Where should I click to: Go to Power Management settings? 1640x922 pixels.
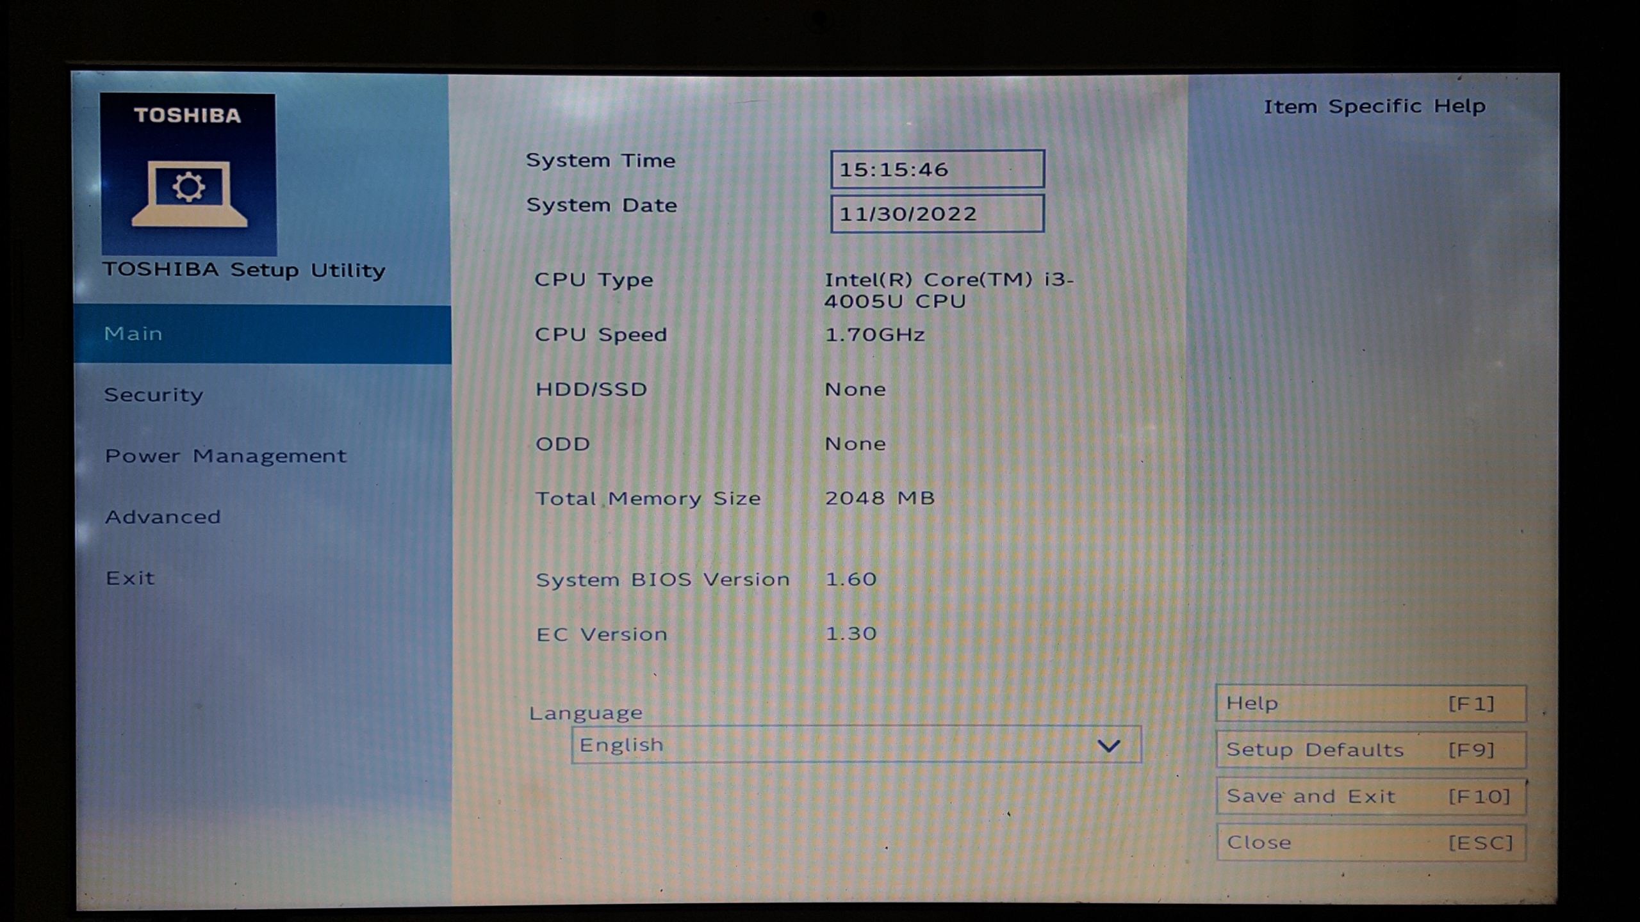click(x=225, y=456)
